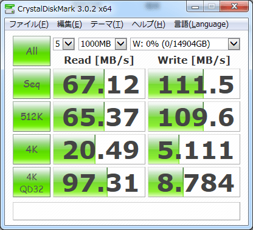Click the 4K QD32 read result 97.31

(99, 182)
